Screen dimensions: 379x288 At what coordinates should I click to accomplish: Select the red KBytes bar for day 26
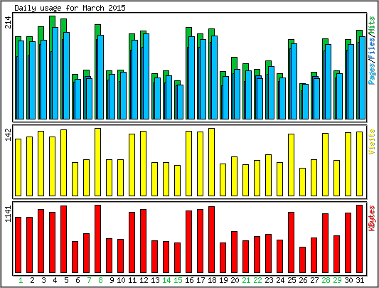302,260
